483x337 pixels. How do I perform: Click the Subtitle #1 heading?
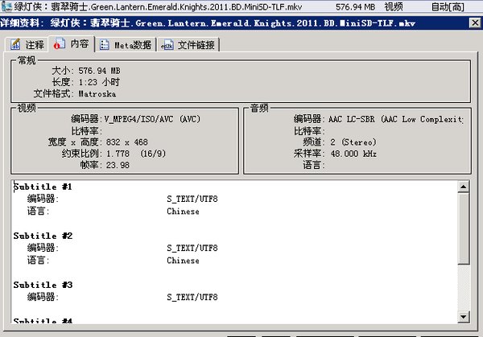click(43, 187)
